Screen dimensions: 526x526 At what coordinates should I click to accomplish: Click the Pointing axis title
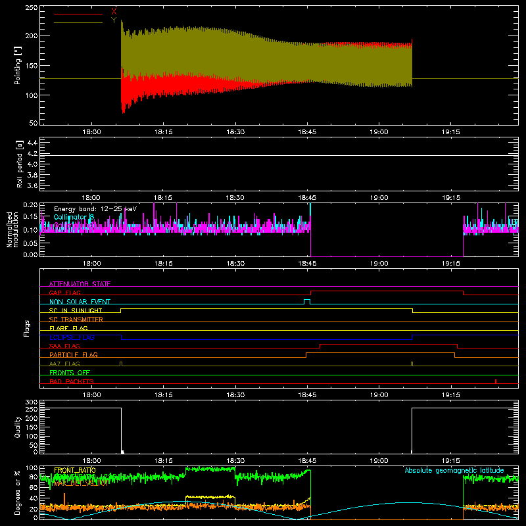[18, 65]
